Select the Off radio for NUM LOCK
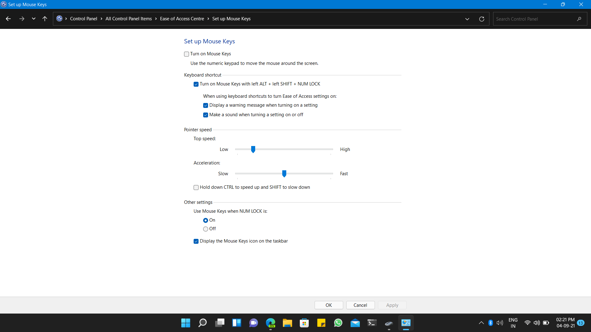The height and width of the screenshot is (332, 591). click(x=206, y=229)
